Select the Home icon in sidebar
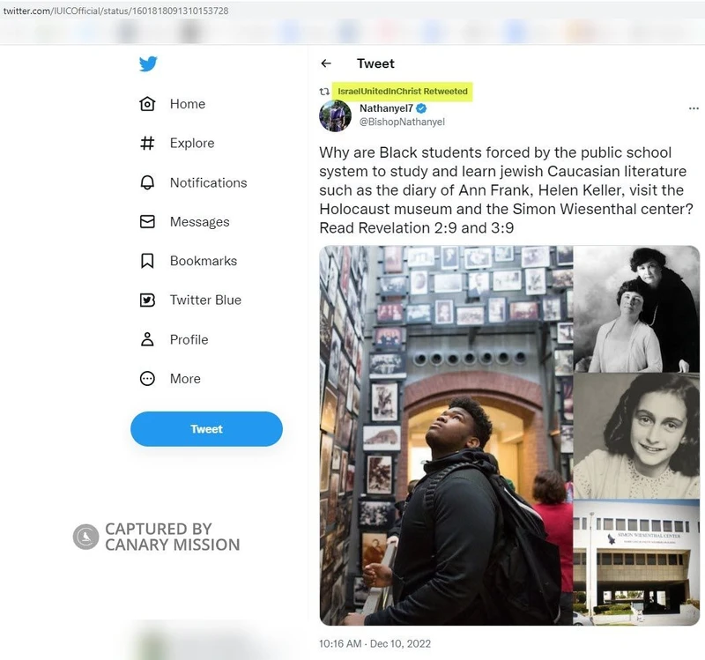This screenshot has width=705, height=660. (x=149, y=103)
